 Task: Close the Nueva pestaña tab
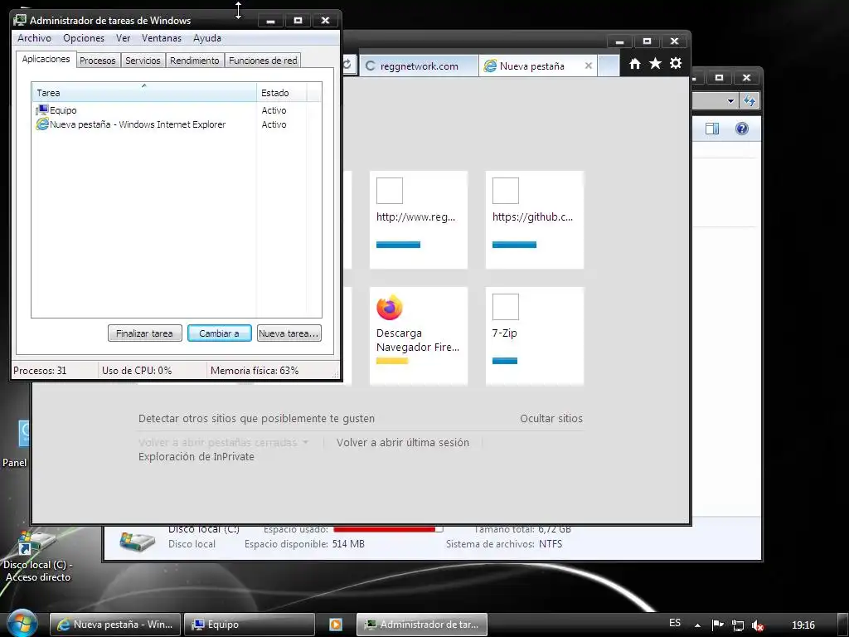click(589, 66)
